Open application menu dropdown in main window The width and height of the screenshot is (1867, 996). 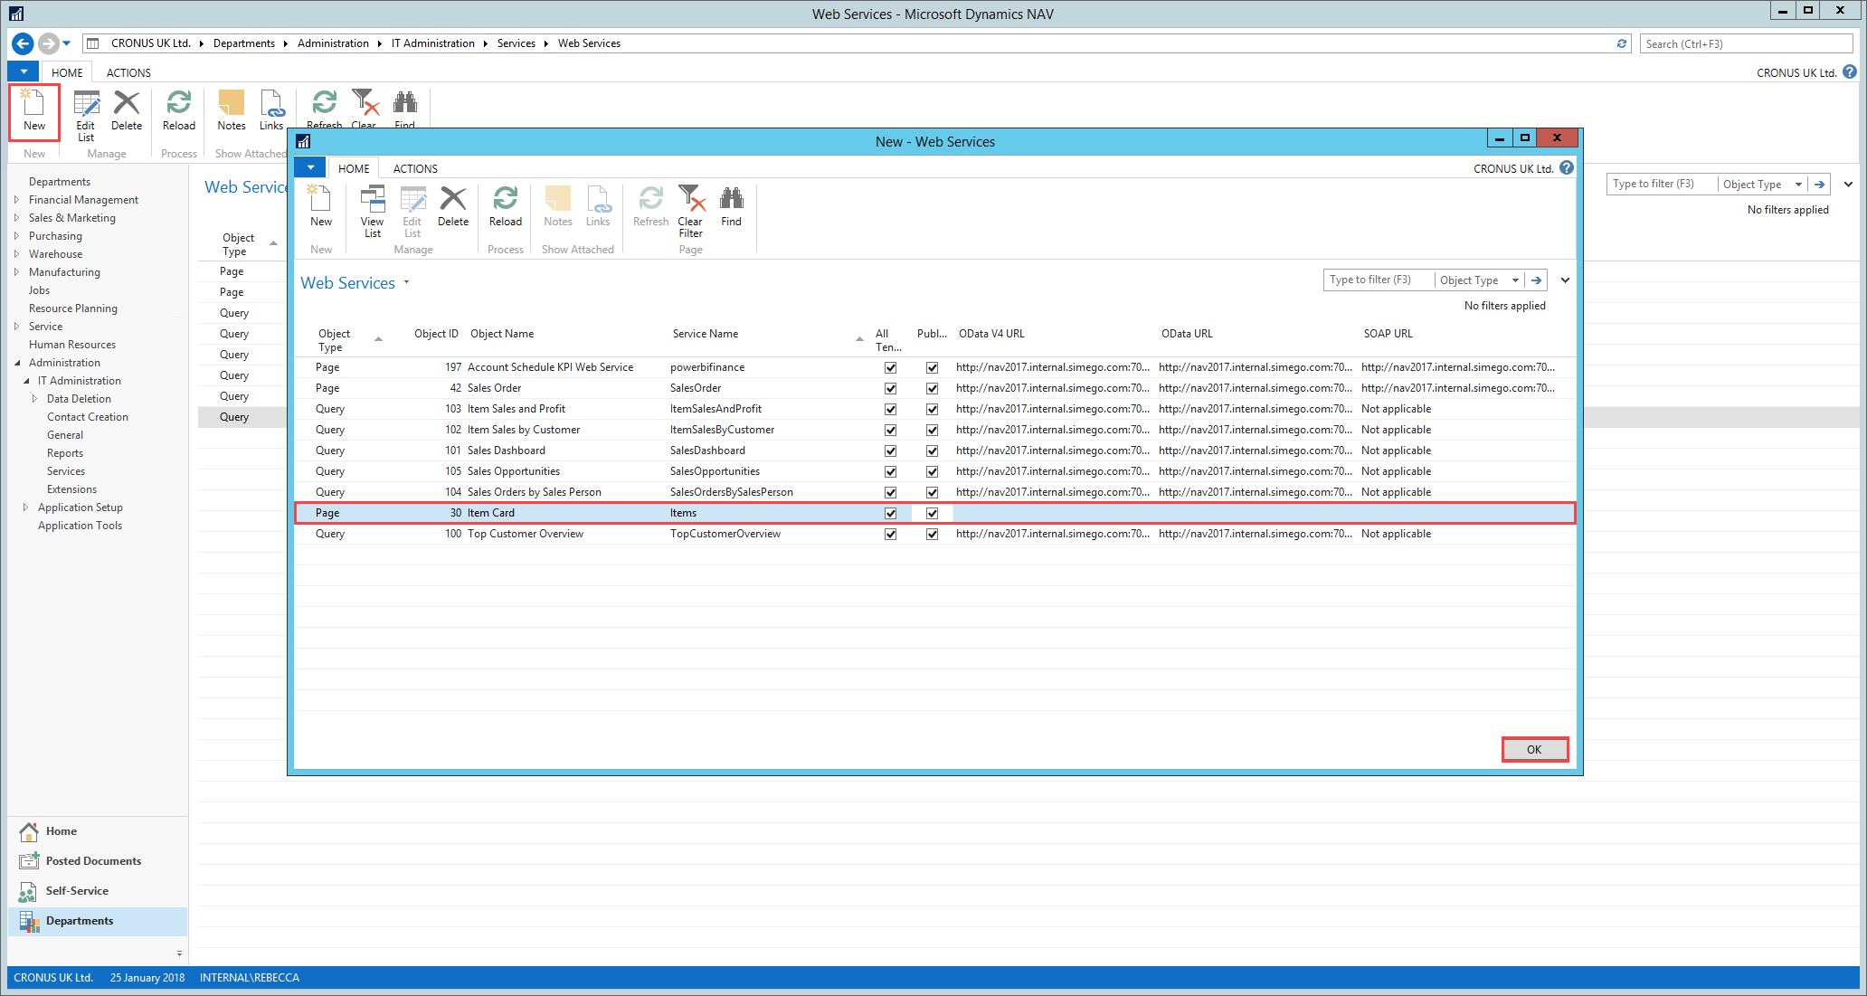[24, 71]
